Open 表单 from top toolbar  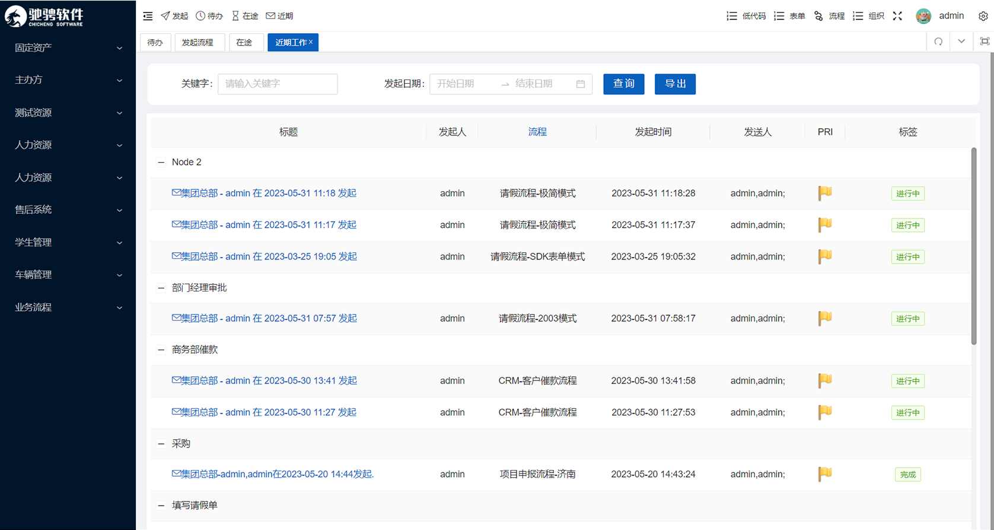pyautogui.click(x=789, y=16)
